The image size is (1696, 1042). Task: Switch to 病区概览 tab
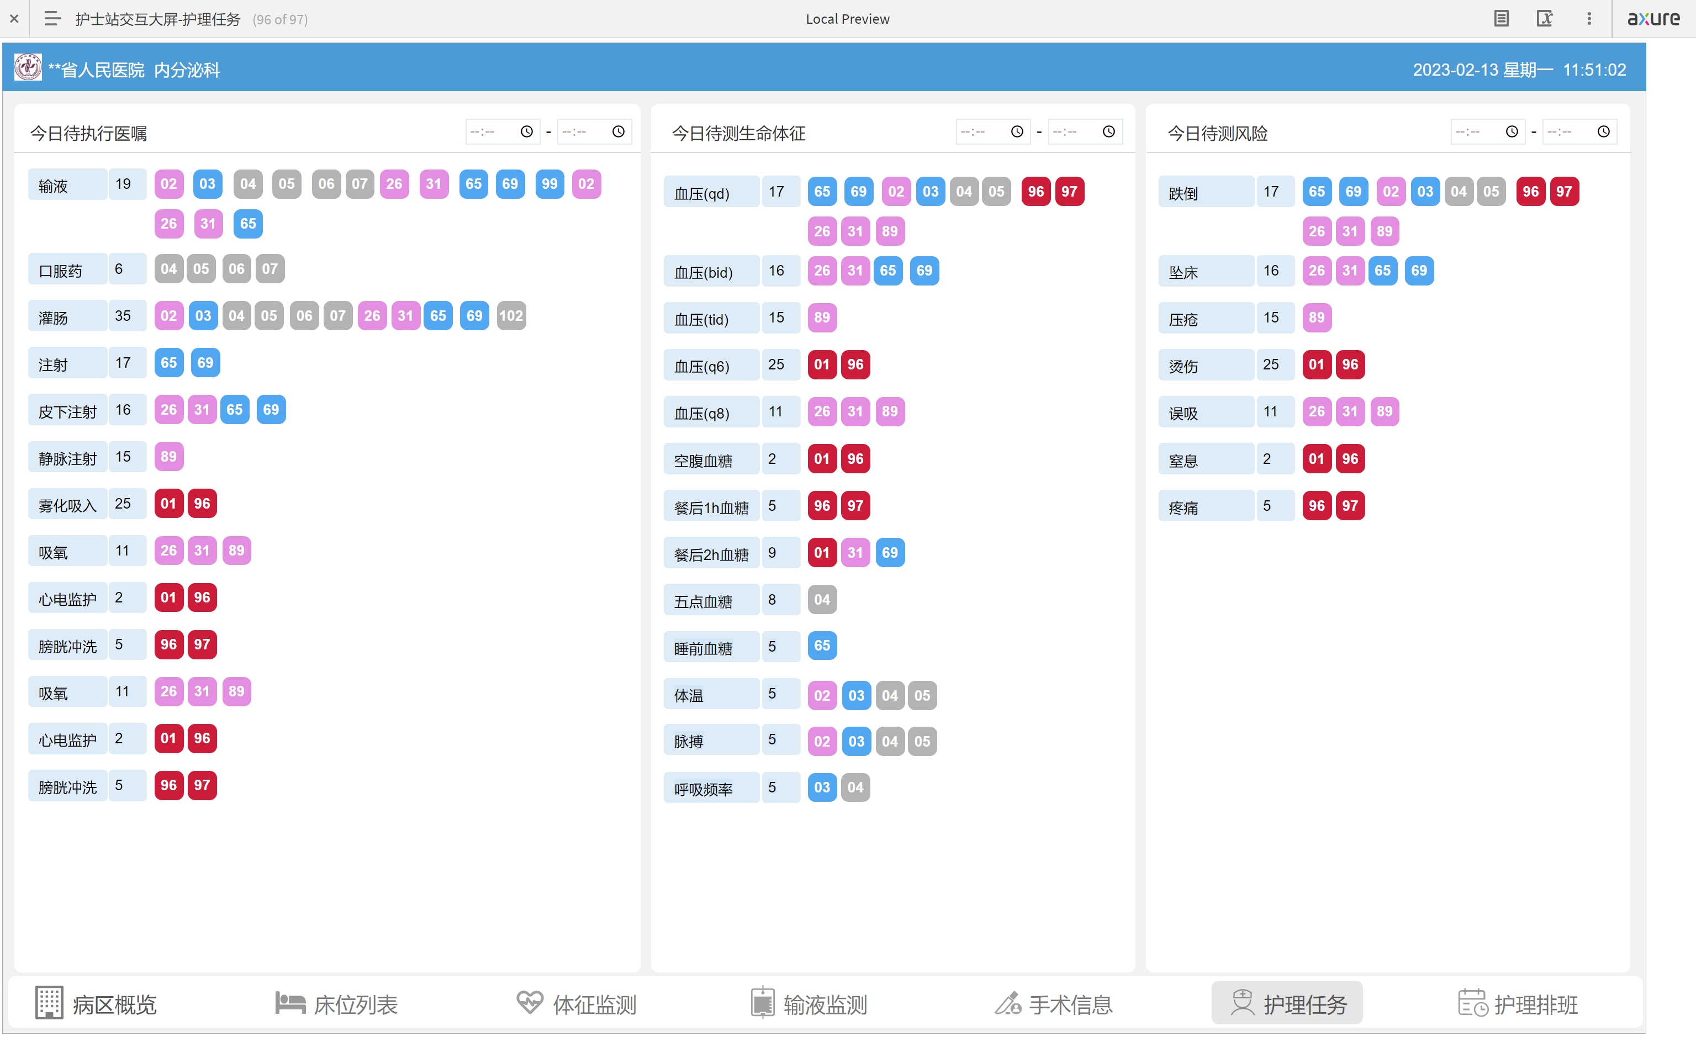tap(96, 1004)
